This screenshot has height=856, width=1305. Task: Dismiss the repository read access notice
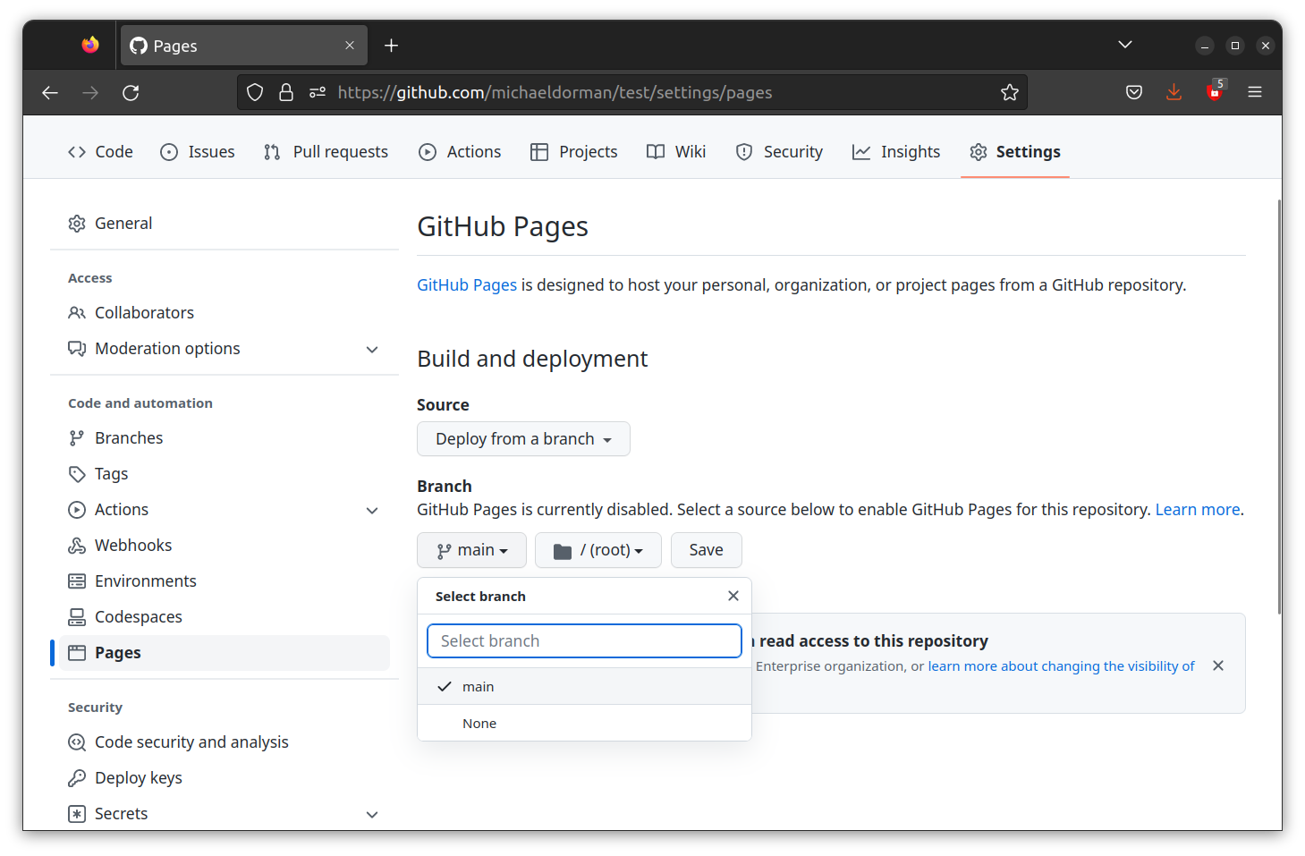[1217, 665]
